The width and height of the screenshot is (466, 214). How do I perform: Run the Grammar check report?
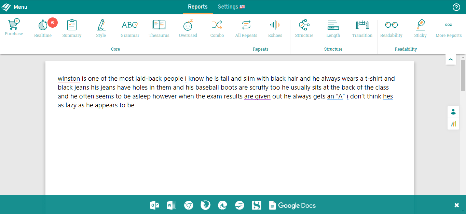pos(130,29)
